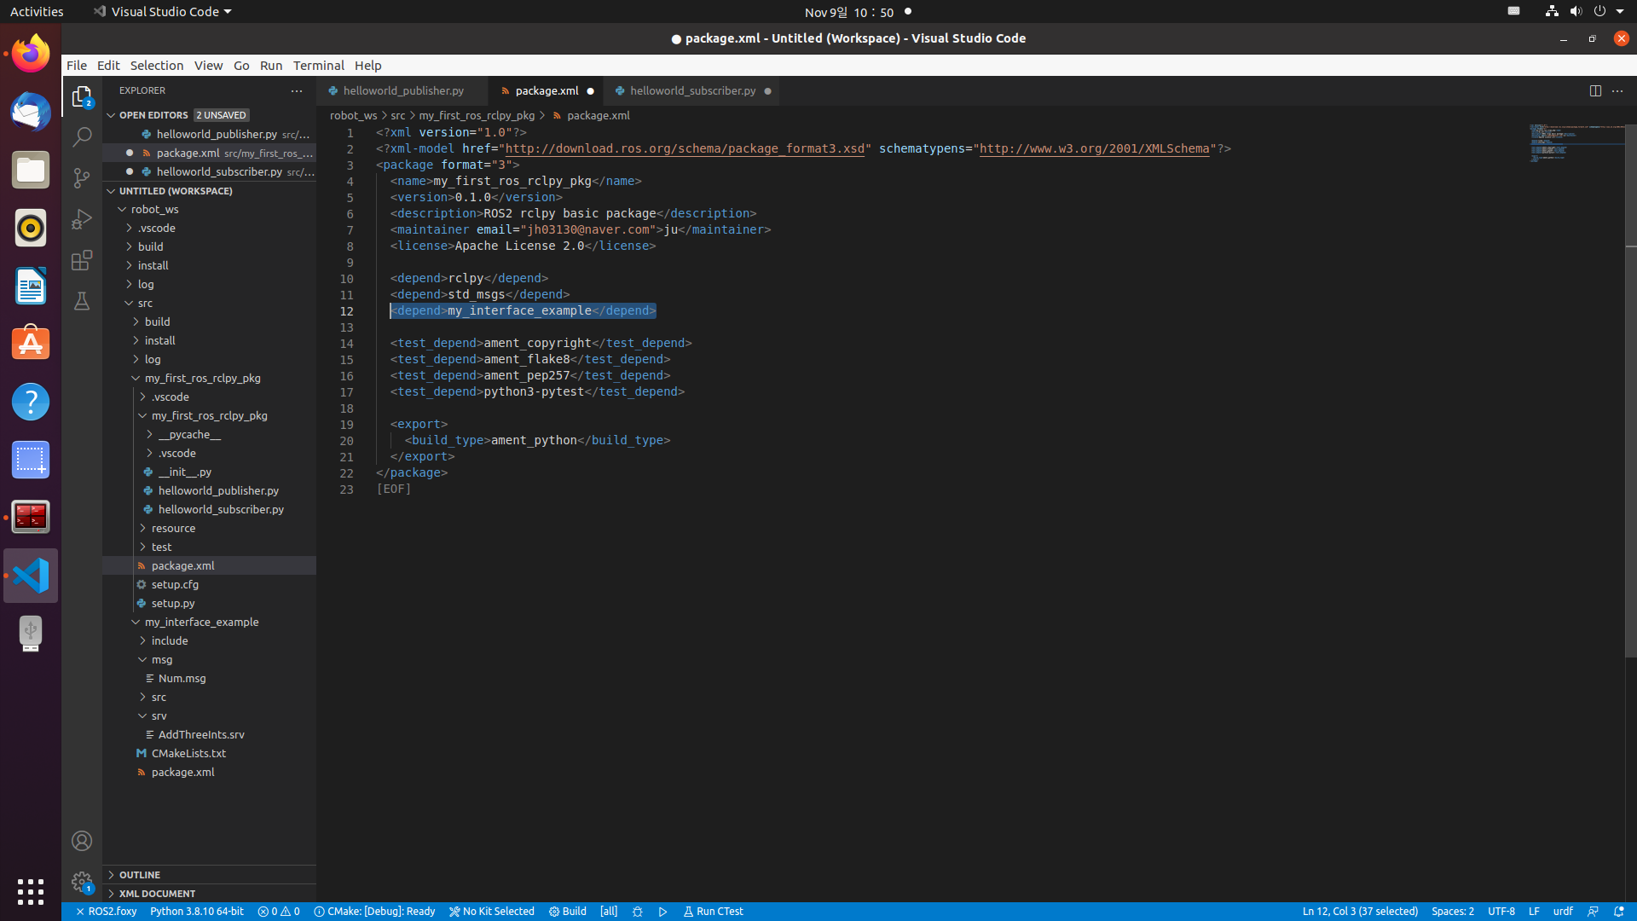Image resolution: width=1637 pixels, height=921 pixels.
Task: Open Num.msg file in explorer
Action: tap(182, 679)
